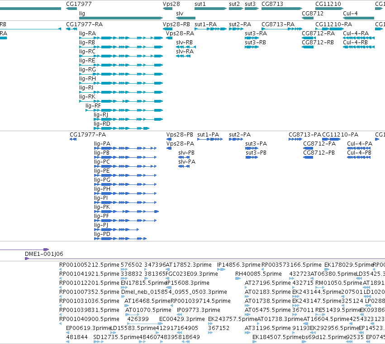Select the sut3-PA protein label

point(256,144)
